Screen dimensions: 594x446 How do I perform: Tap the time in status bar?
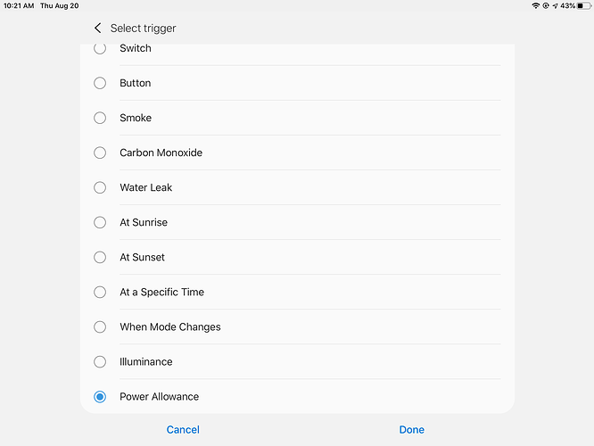19,5
